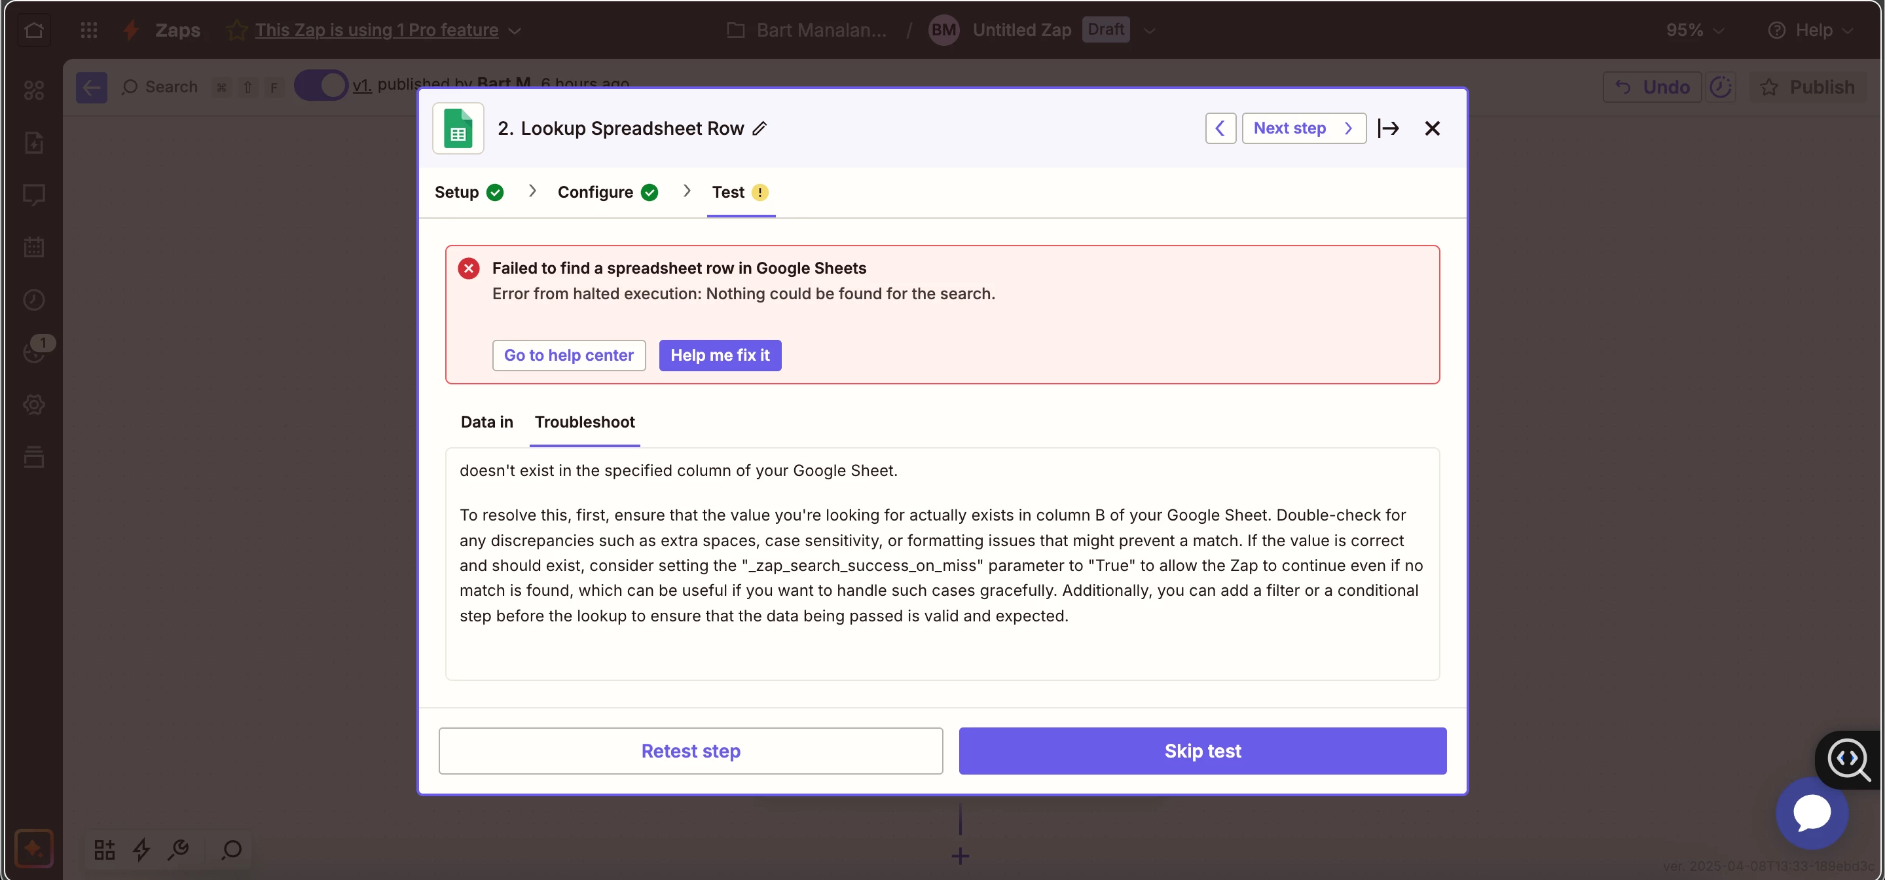The height and width of the screenshot is (880, 1885).
Task: Click the Publish button
Action: (1809, 87)
